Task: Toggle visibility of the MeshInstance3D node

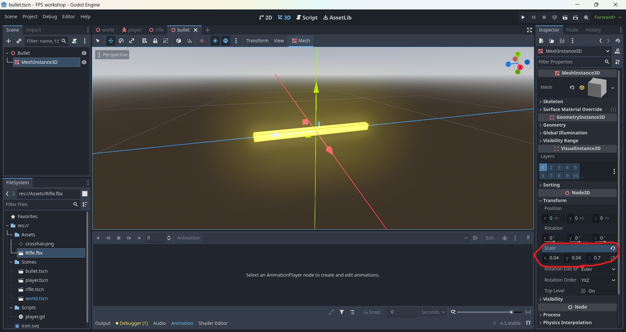Action: [84, 62]
